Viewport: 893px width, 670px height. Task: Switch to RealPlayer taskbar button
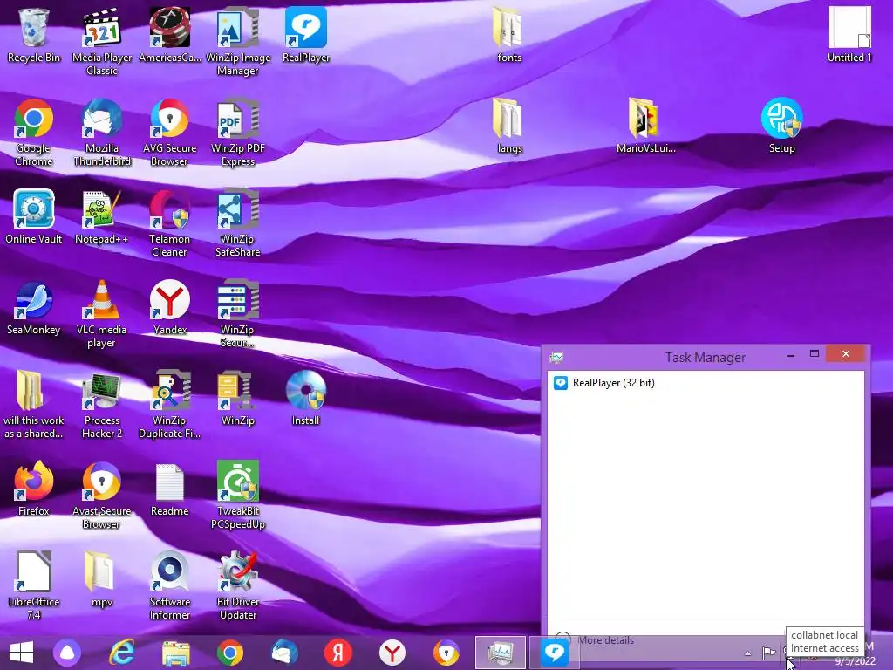[x=555, y=653]
